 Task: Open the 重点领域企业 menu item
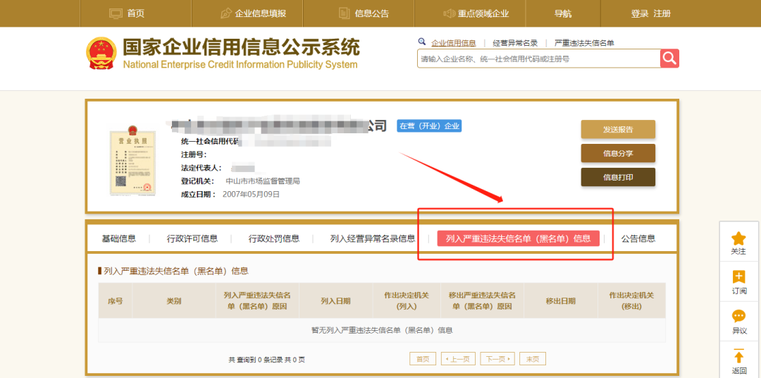click(483, 13)
